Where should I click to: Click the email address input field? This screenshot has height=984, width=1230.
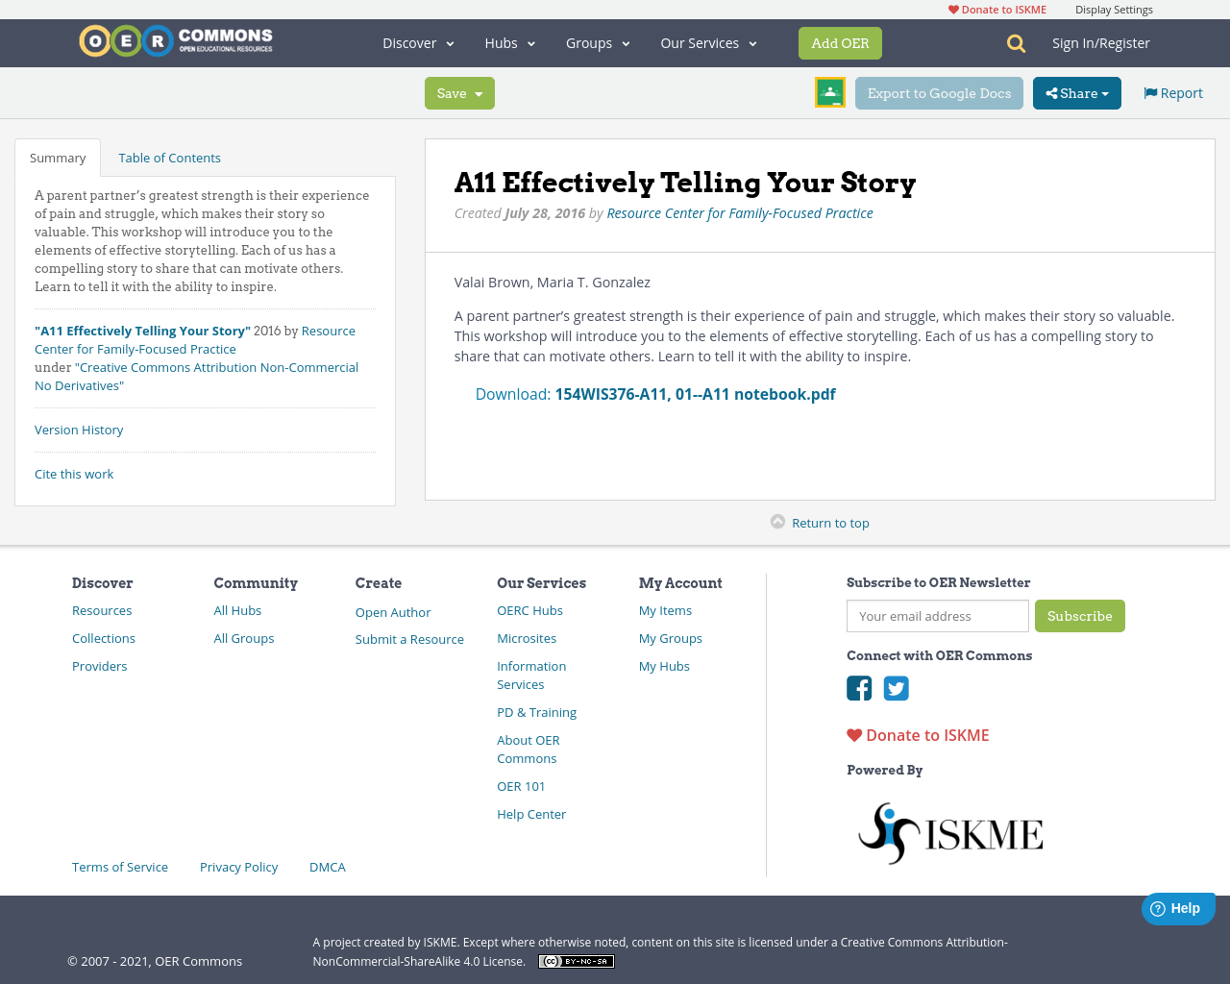tap(937, 616)
